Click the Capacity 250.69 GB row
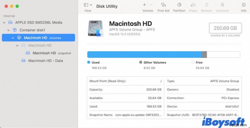250x128 pixels. (126, 90)
